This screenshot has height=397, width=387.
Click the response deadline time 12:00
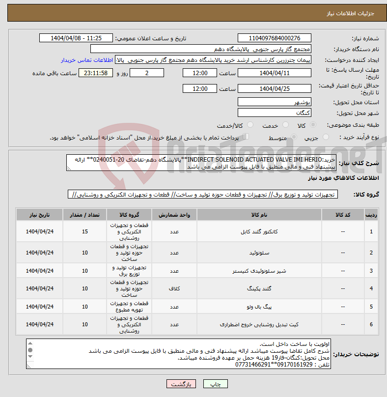pyautogui.click(x=200, y=73)
